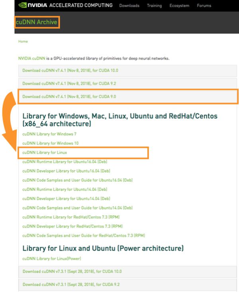The height and width of the screenshot is (292, 239).
Task: Download Code Samples and User Guide Ubuntu16.04
Action: pyautogui.click(x=78, y=180)
